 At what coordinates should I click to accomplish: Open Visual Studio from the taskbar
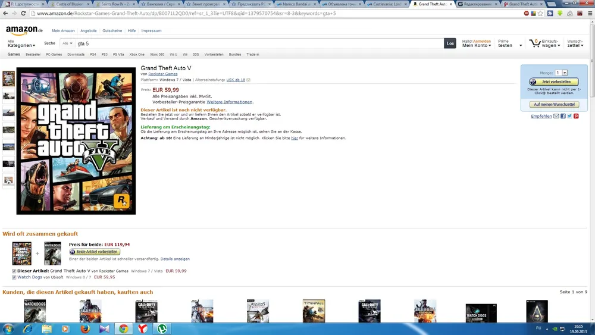(x=104, y=328)
